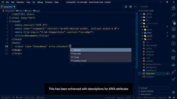Viewport: 177px width, 99px height.
Task: Open the View menu
Action: pos(28,2)
